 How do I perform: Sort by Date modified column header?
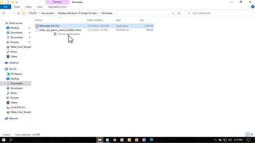(x=95, y=20)
